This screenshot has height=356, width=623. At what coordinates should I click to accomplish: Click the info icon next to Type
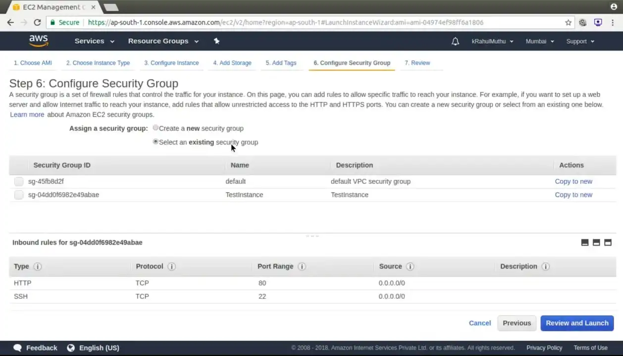[37, 267]
